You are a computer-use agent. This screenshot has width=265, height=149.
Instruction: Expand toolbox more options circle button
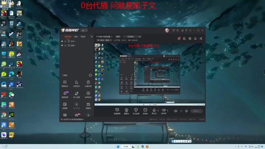90,75
